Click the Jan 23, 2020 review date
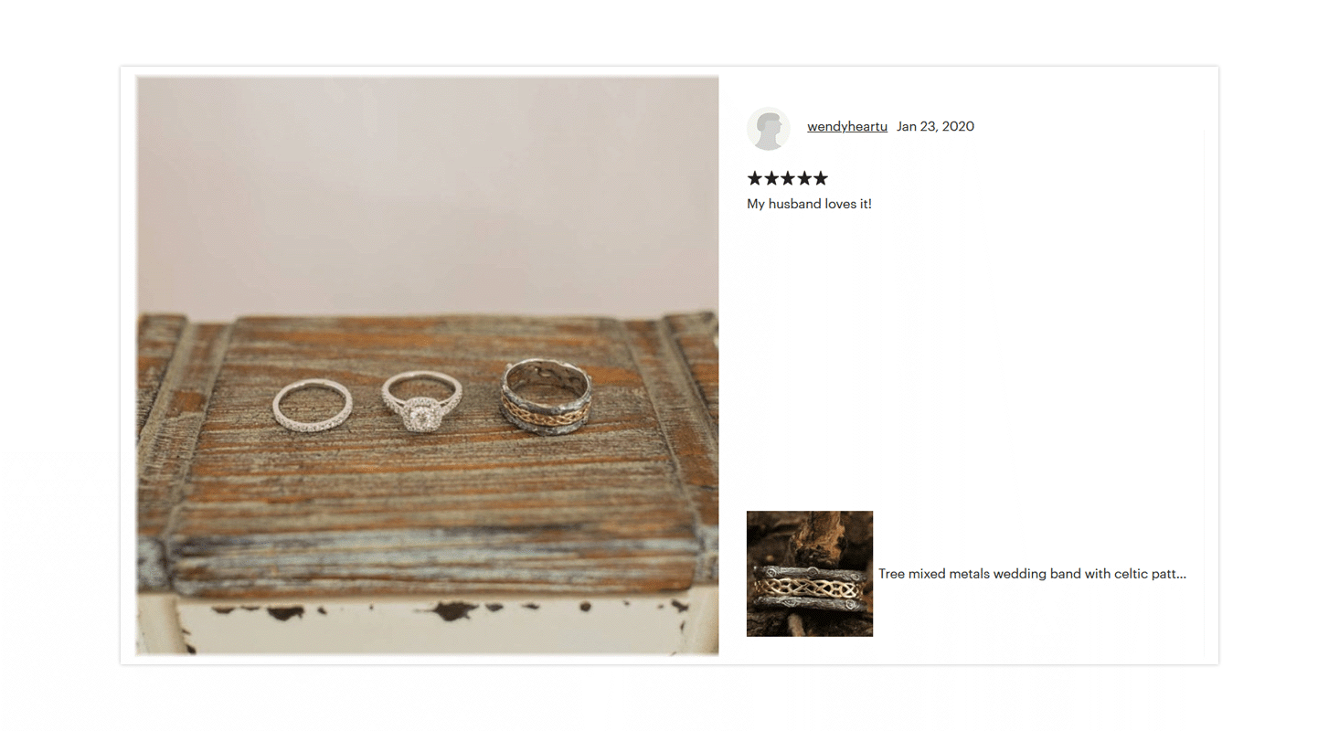Viewport: 1339px width, 731px height. click(935, 126)
